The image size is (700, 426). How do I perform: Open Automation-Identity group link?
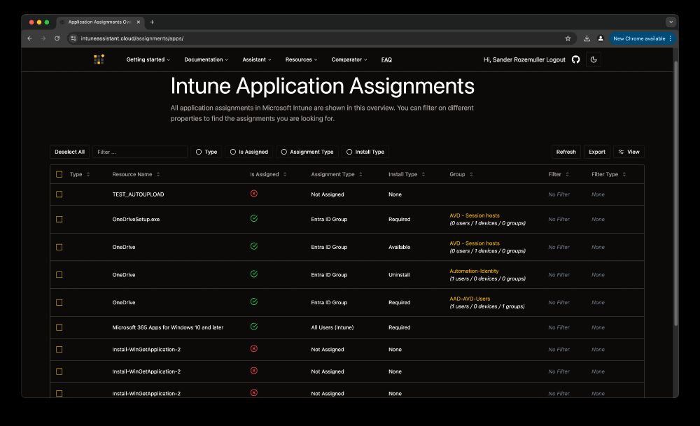tap(474, 271)
